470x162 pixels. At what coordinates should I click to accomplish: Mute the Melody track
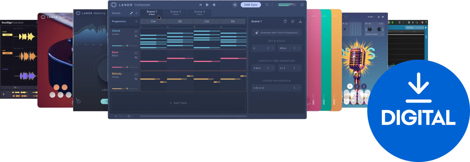point(136,79)
